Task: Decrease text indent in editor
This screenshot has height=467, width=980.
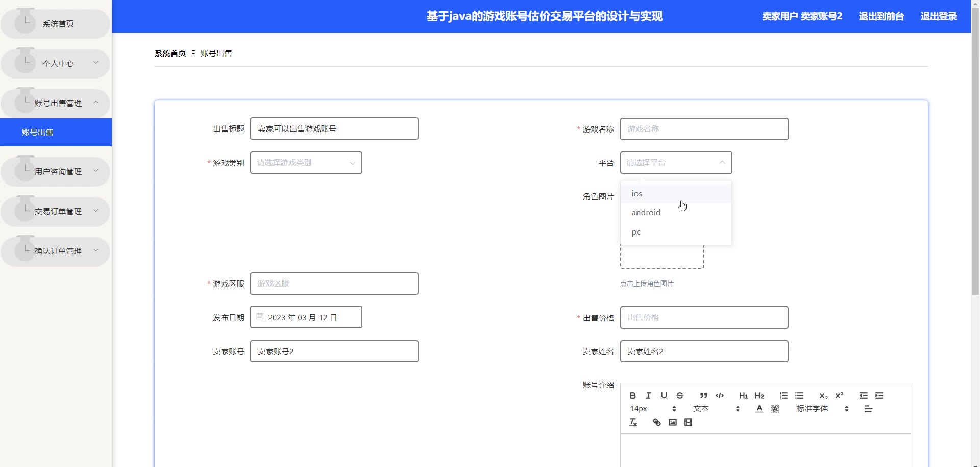Action: point(863,396)
